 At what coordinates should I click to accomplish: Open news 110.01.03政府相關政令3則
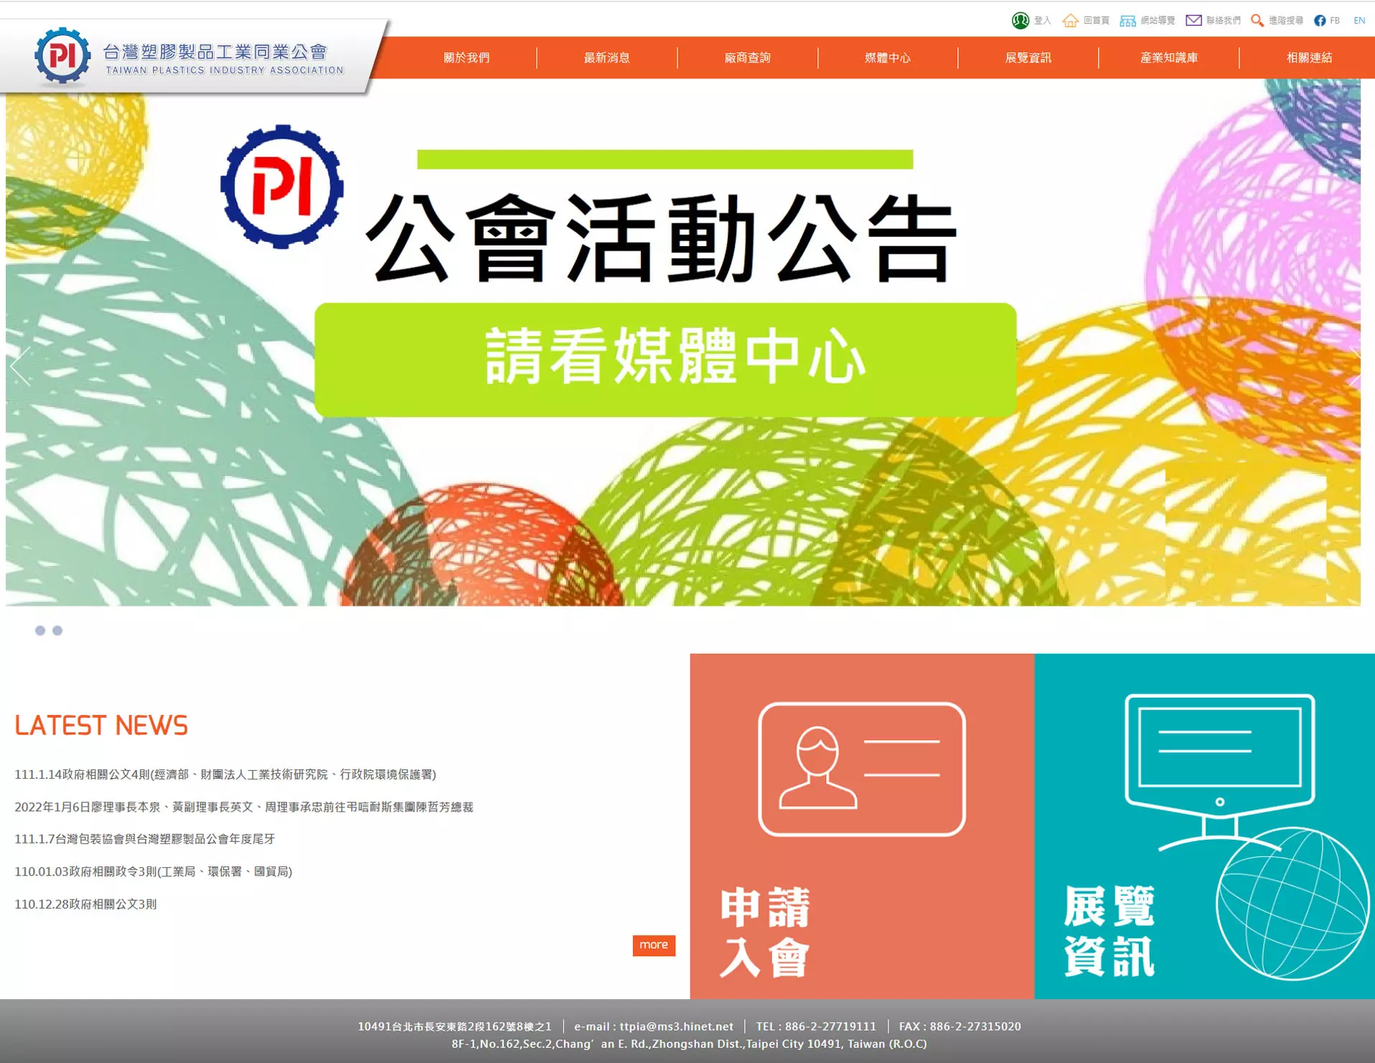(x=154, y=871)
